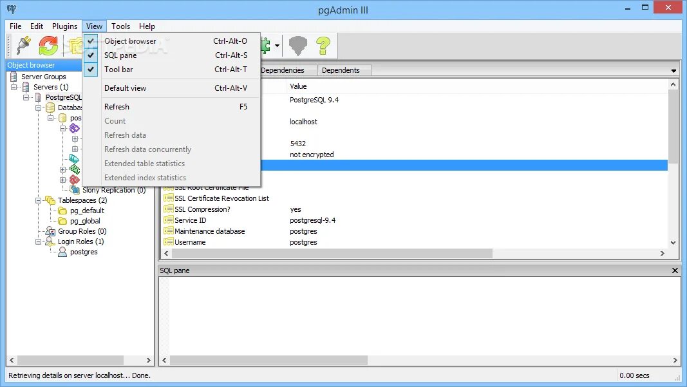Click the green Extensions tree icon
The height and width of the screenshot is (387, 687).
click(75, 169)
